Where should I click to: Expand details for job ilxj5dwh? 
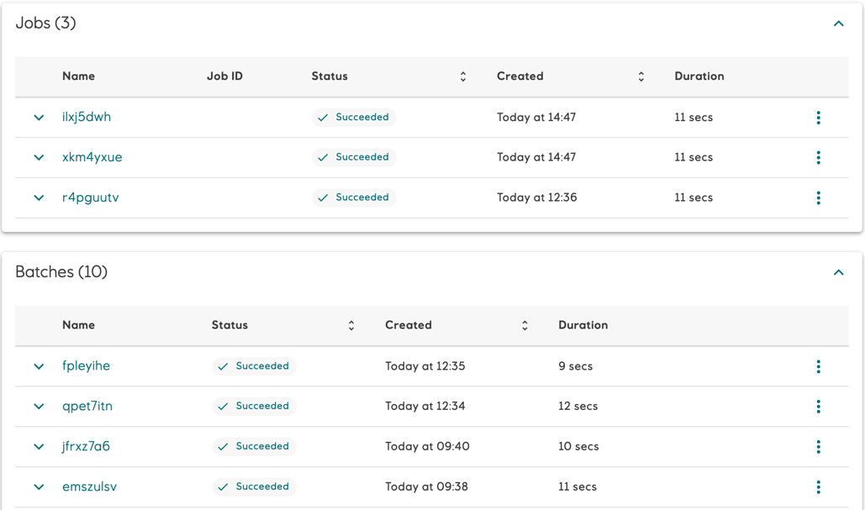(38, 117)
